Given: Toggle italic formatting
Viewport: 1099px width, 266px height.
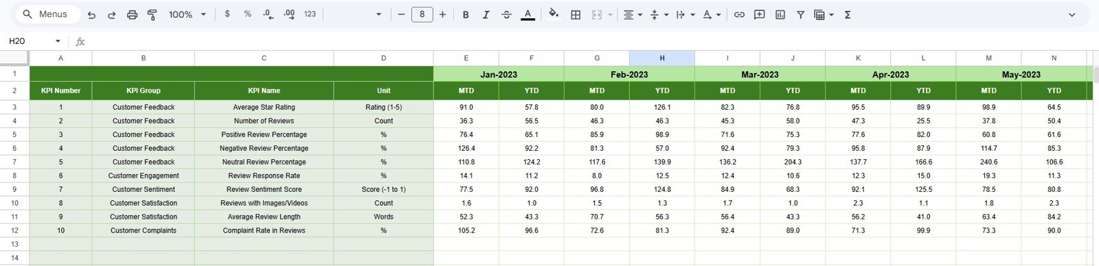Looking at the screenshot, I should click(486, 14).
